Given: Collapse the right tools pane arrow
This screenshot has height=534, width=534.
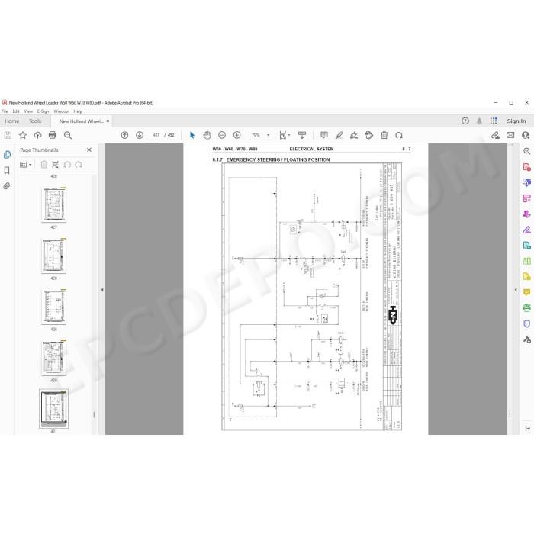Looking at the screenshot, I should point(516,290).
